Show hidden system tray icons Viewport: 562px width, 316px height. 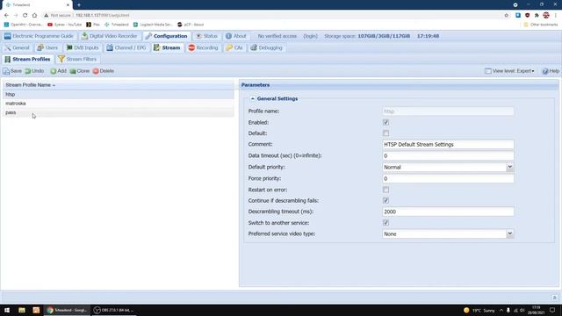coord(501,310)
